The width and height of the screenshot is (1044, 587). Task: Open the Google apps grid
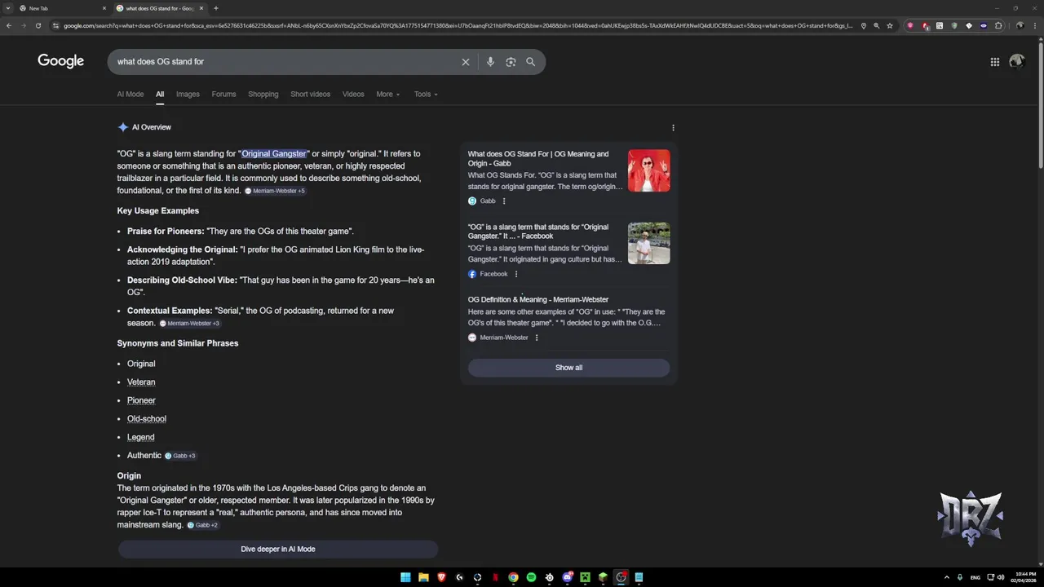coord(995,62)
